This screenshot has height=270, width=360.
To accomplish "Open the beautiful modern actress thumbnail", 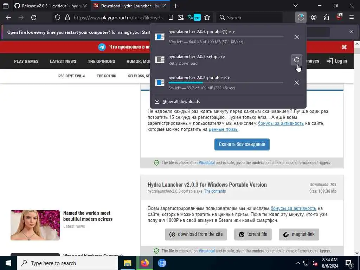I will [x=35, y=225].
